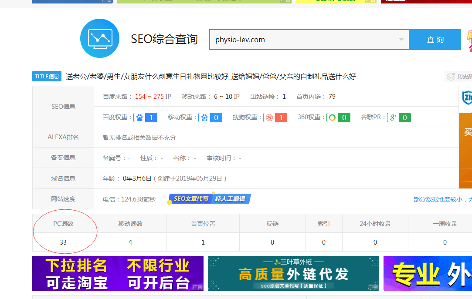Click the PC词数 value 33
Viewport: 472px width, 299px height.
63,242
